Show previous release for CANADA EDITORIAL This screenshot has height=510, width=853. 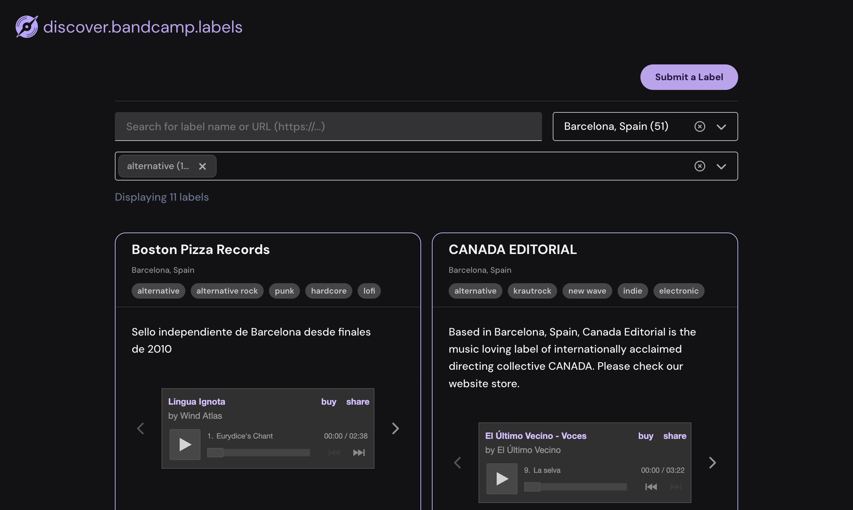point(457,463)
